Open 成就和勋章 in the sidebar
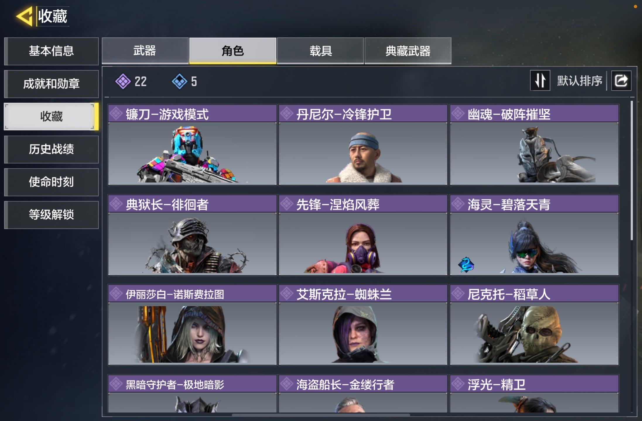Viewport: 642px width, 421px height. click(51, 84)
